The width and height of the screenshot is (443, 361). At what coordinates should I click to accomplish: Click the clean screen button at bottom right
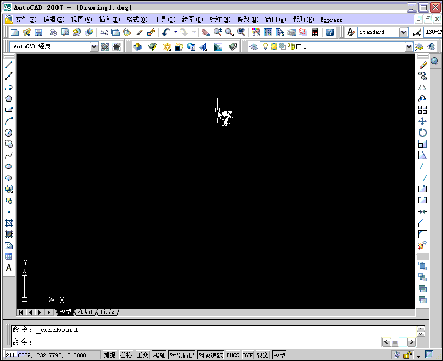point(428,354)
